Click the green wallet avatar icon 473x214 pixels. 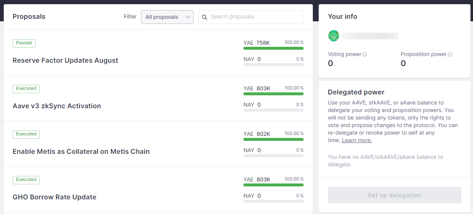333,36
